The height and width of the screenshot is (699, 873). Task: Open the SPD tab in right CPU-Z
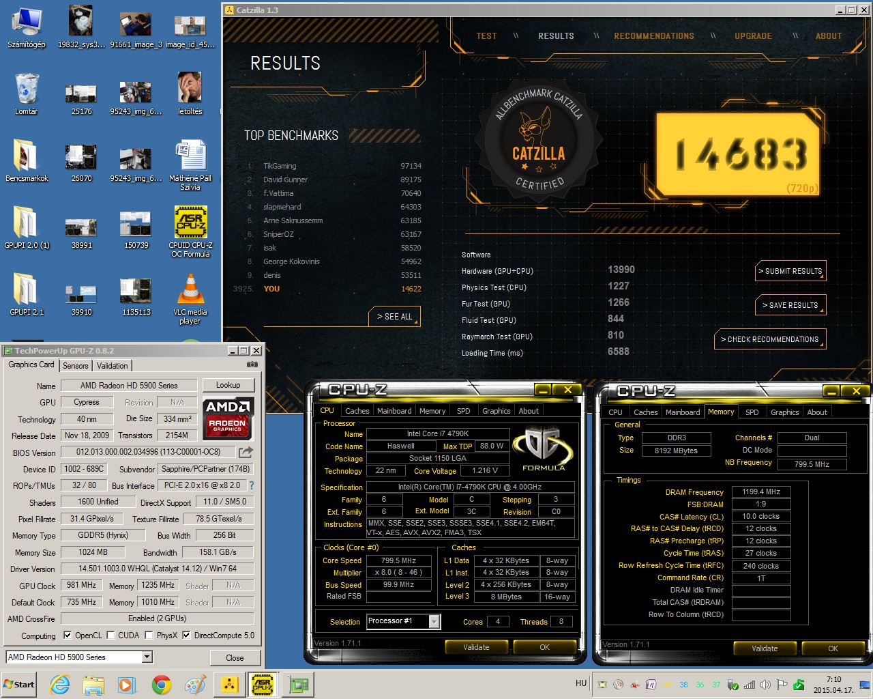tap(752, 412)
